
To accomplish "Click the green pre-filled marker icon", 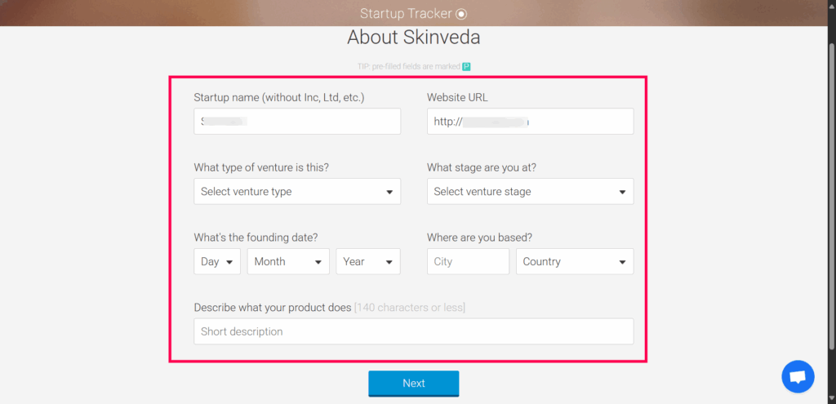I will click(x=466, y=67).
